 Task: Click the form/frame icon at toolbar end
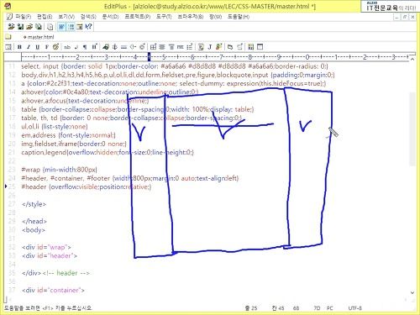(260, 47)
